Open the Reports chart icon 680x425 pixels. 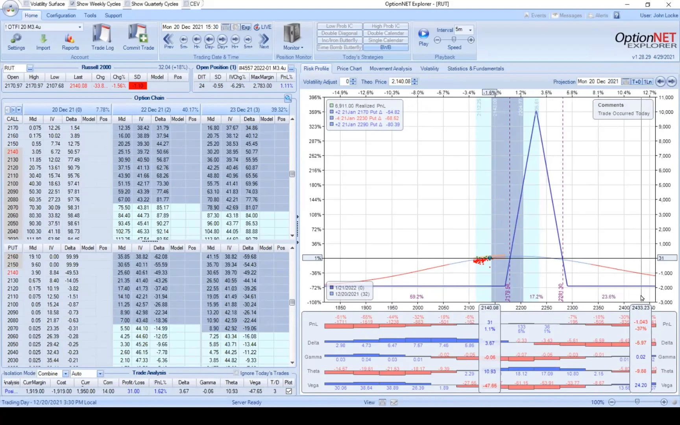pyautogui.click(x=70, y=39)
